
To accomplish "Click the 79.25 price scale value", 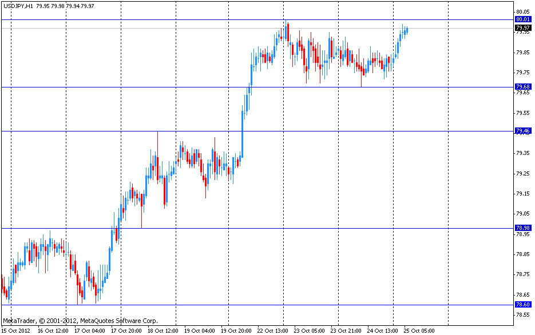I will [x=522, y=174].
